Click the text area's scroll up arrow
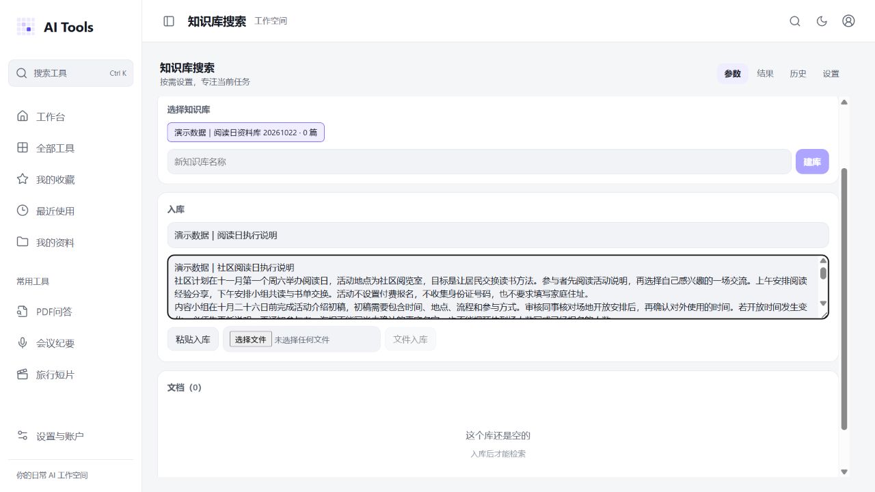The image size is (875, 492). (x=823, y=261)
